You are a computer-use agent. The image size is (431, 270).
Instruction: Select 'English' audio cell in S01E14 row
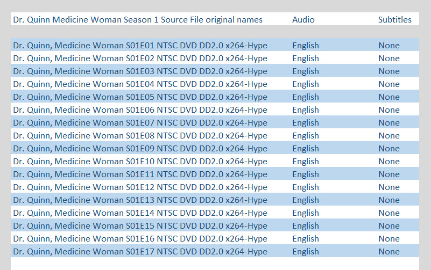[x=306, y=213]
